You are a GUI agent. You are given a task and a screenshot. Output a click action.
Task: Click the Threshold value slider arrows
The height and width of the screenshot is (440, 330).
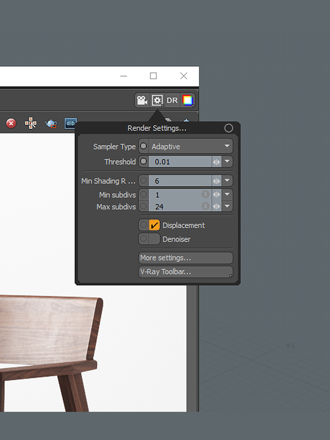pos(217,162)
